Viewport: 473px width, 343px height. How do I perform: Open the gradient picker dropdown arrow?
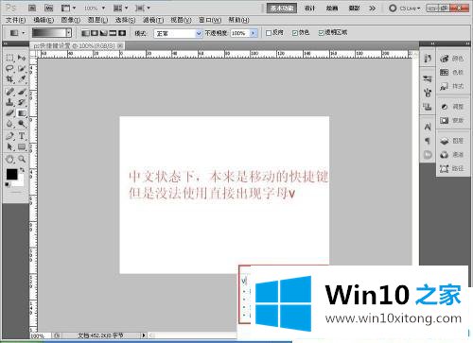(x=69, y=33)
